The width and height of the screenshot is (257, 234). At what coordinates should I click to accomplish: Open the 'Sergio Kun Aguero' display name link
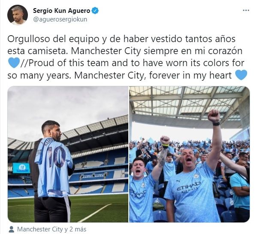point(61,11)
